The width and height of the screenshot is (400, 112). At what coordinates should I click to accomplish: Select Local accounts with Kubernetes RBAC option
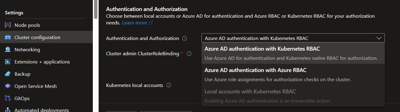point(293,96)
